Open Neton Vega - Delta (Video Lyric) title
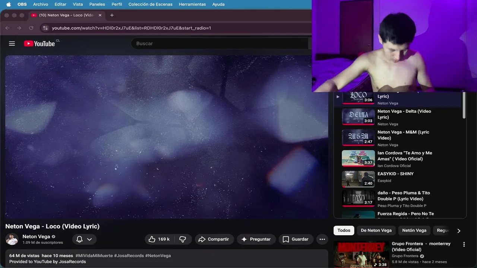 click(404, 114)
